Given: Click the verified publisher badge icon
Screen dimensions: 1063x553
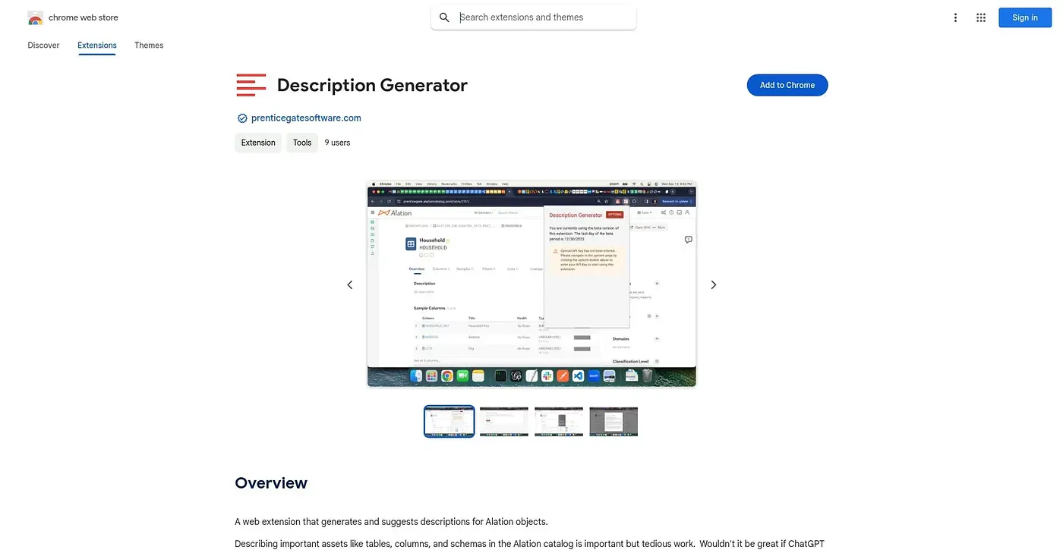Looking at the screenshot, I should tap(242, 118).
